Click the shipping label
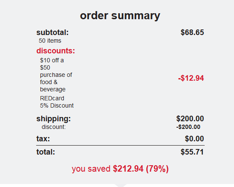Screen dimensions: 234x187 [x=54, y=119]
